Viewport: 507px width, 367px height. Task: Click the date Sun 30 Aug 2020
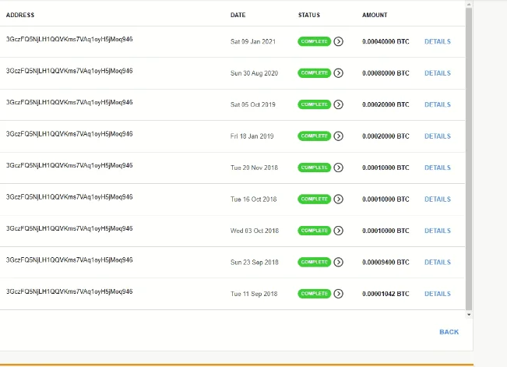click(254, 73)
